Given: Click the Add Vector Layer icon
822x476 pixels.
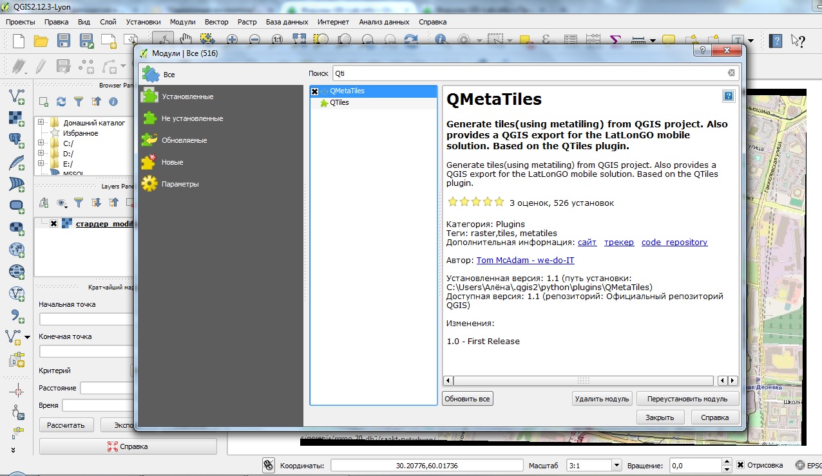Looking at the screenshot, I should 17,96.
